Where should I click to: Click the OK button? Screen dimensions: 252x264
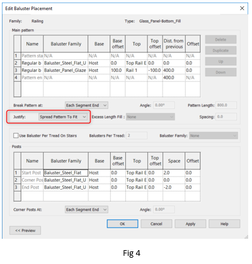[x=122, y=224]
